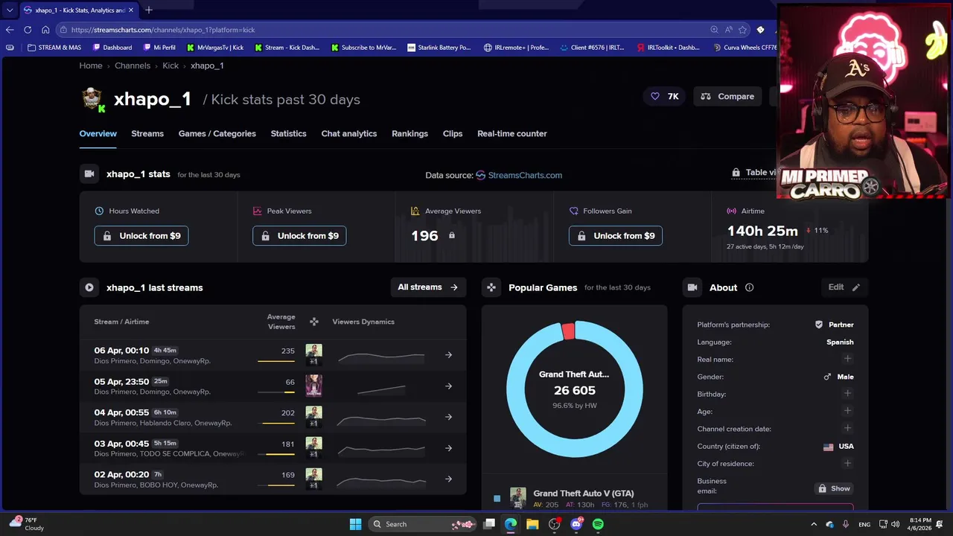Open the Games / Categories tab
The width and height of the screenshot is (953, 536).
tap(217, 134)
